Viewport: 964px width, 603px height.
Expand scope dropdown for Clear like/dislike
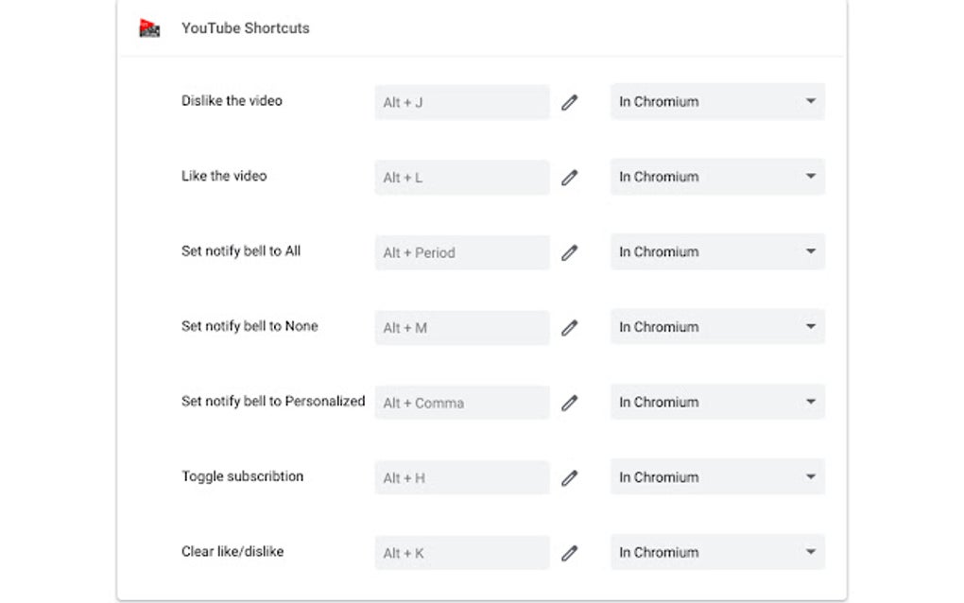[x=717, y=553]
